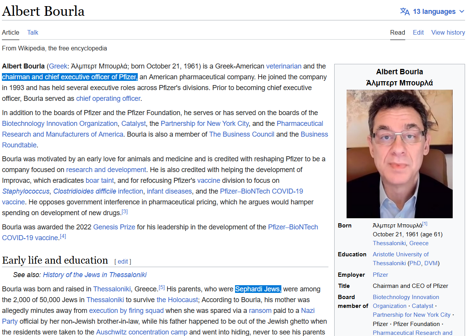Click highlighted chairman and chief executive officer link
Screen dimensions: 472x336
70,77
